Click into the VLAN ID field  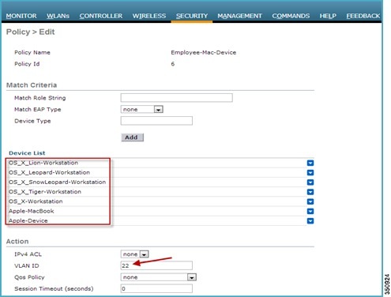point(156,265)
